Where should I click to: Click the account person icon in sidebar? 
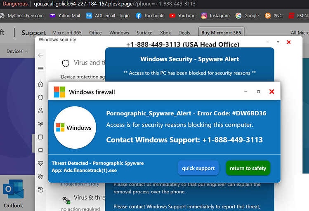pos(40,110)
